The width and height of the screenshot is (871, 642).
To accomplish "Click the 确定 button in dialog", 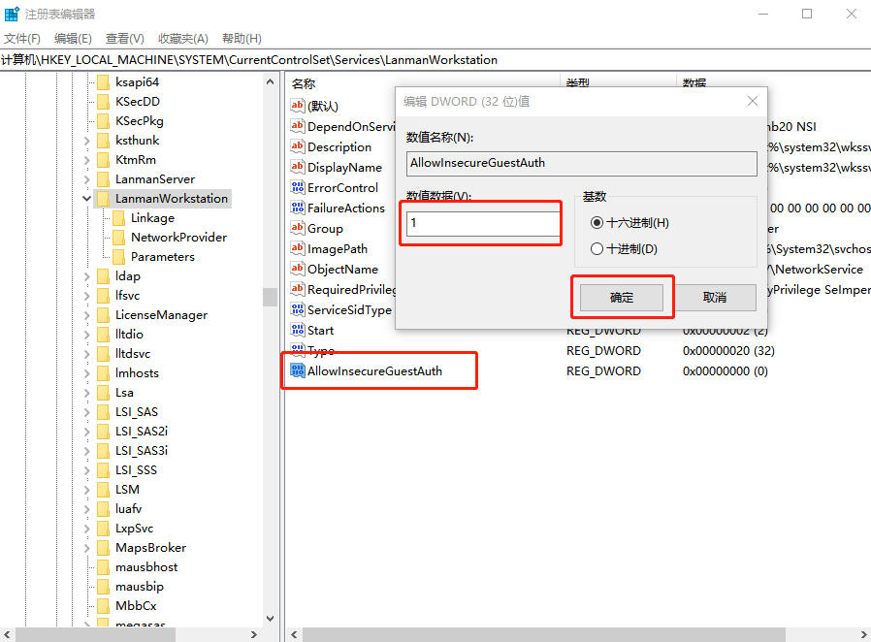I will (x=622, y=298).
